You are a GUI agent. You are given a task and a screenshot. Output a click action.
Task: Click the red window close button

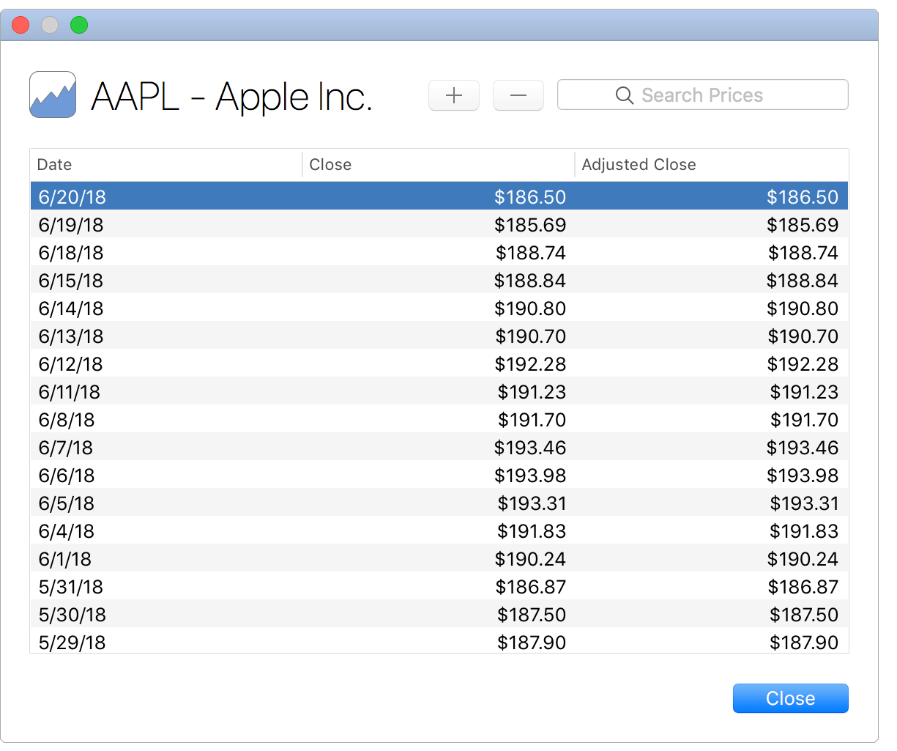(21, 25)
